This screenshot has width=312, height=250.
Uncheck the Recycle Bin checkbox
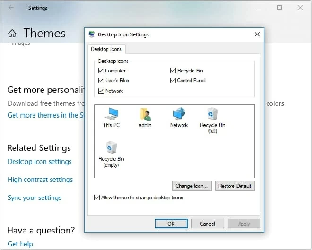point(173,70)
